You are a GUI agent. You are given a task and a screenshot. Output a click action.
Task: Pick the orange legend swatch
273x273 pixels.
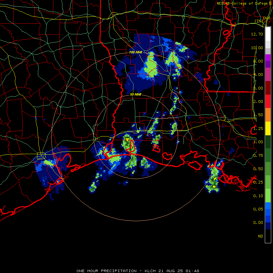click(x=268, y=115)
